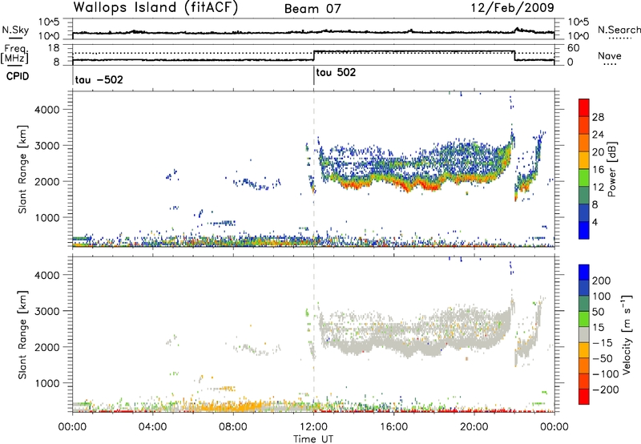Click the '2000' tick on the Velocity panel
Viewport: 641px width, 444px height.
coord(46,347)
